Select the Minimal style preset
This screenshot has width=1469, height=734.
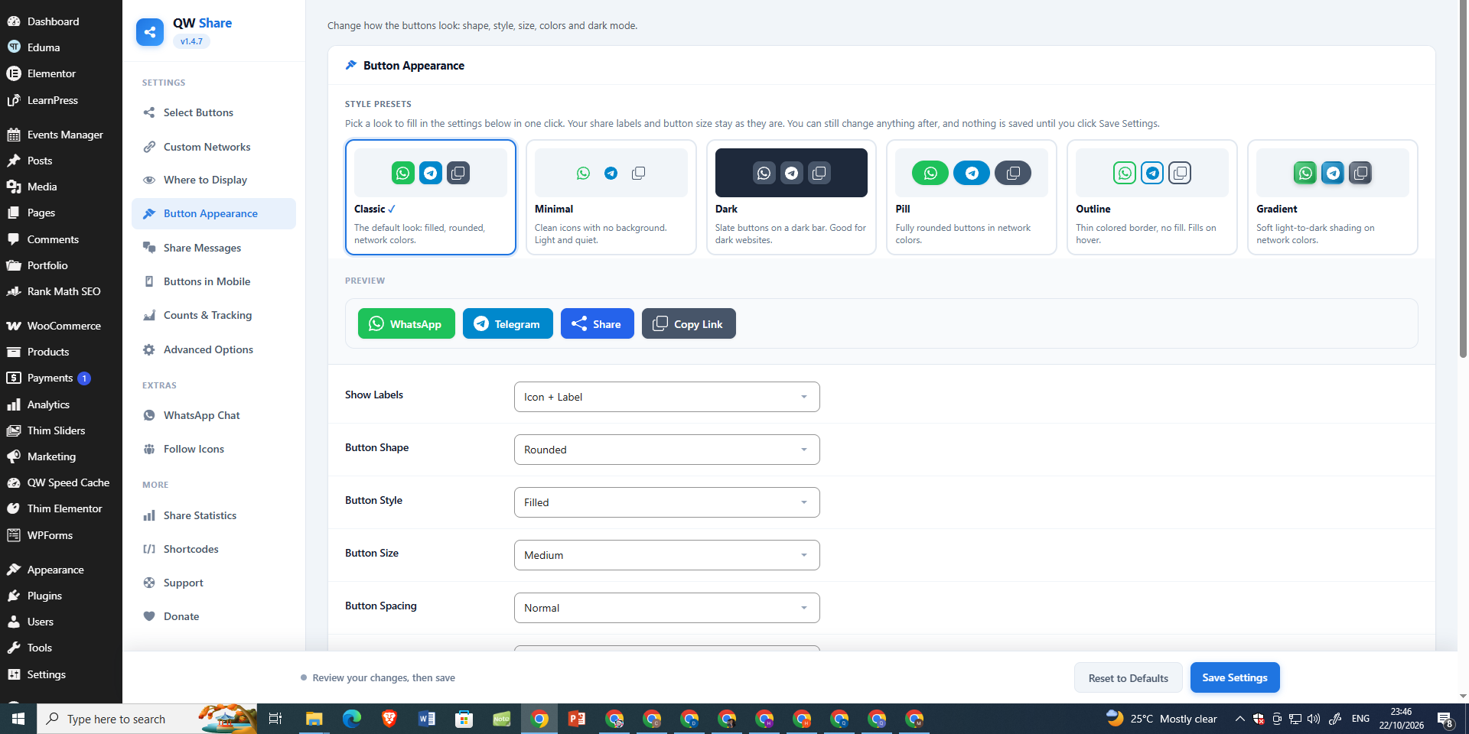pyautogui.click(x=611, y=197)
